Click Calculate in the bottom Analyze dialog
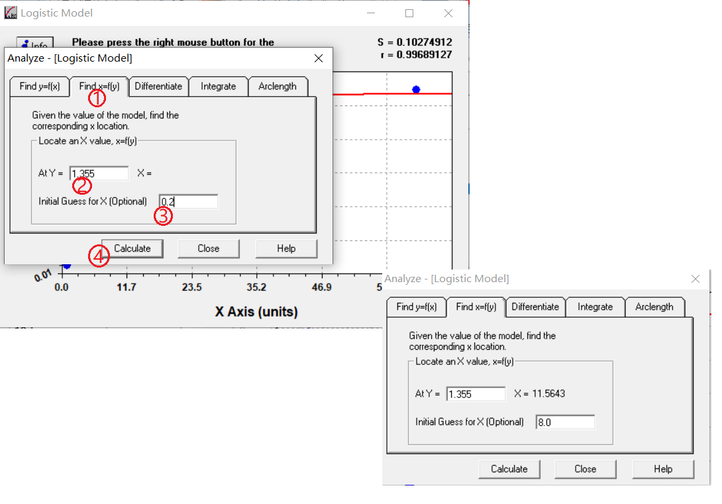This screenshot has height=504, width=722. coord(509,469)
